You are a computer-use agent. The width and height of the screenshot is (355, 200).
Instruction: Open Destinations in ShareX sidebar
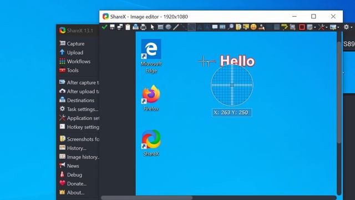77,100
